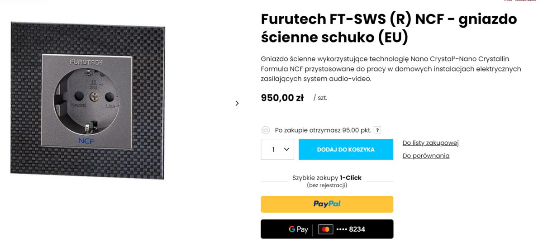The width and height of the screenshot is (543, 247).
Task: Click the Szybkie zakupy 1-Click label
Action: pos(327,178)
